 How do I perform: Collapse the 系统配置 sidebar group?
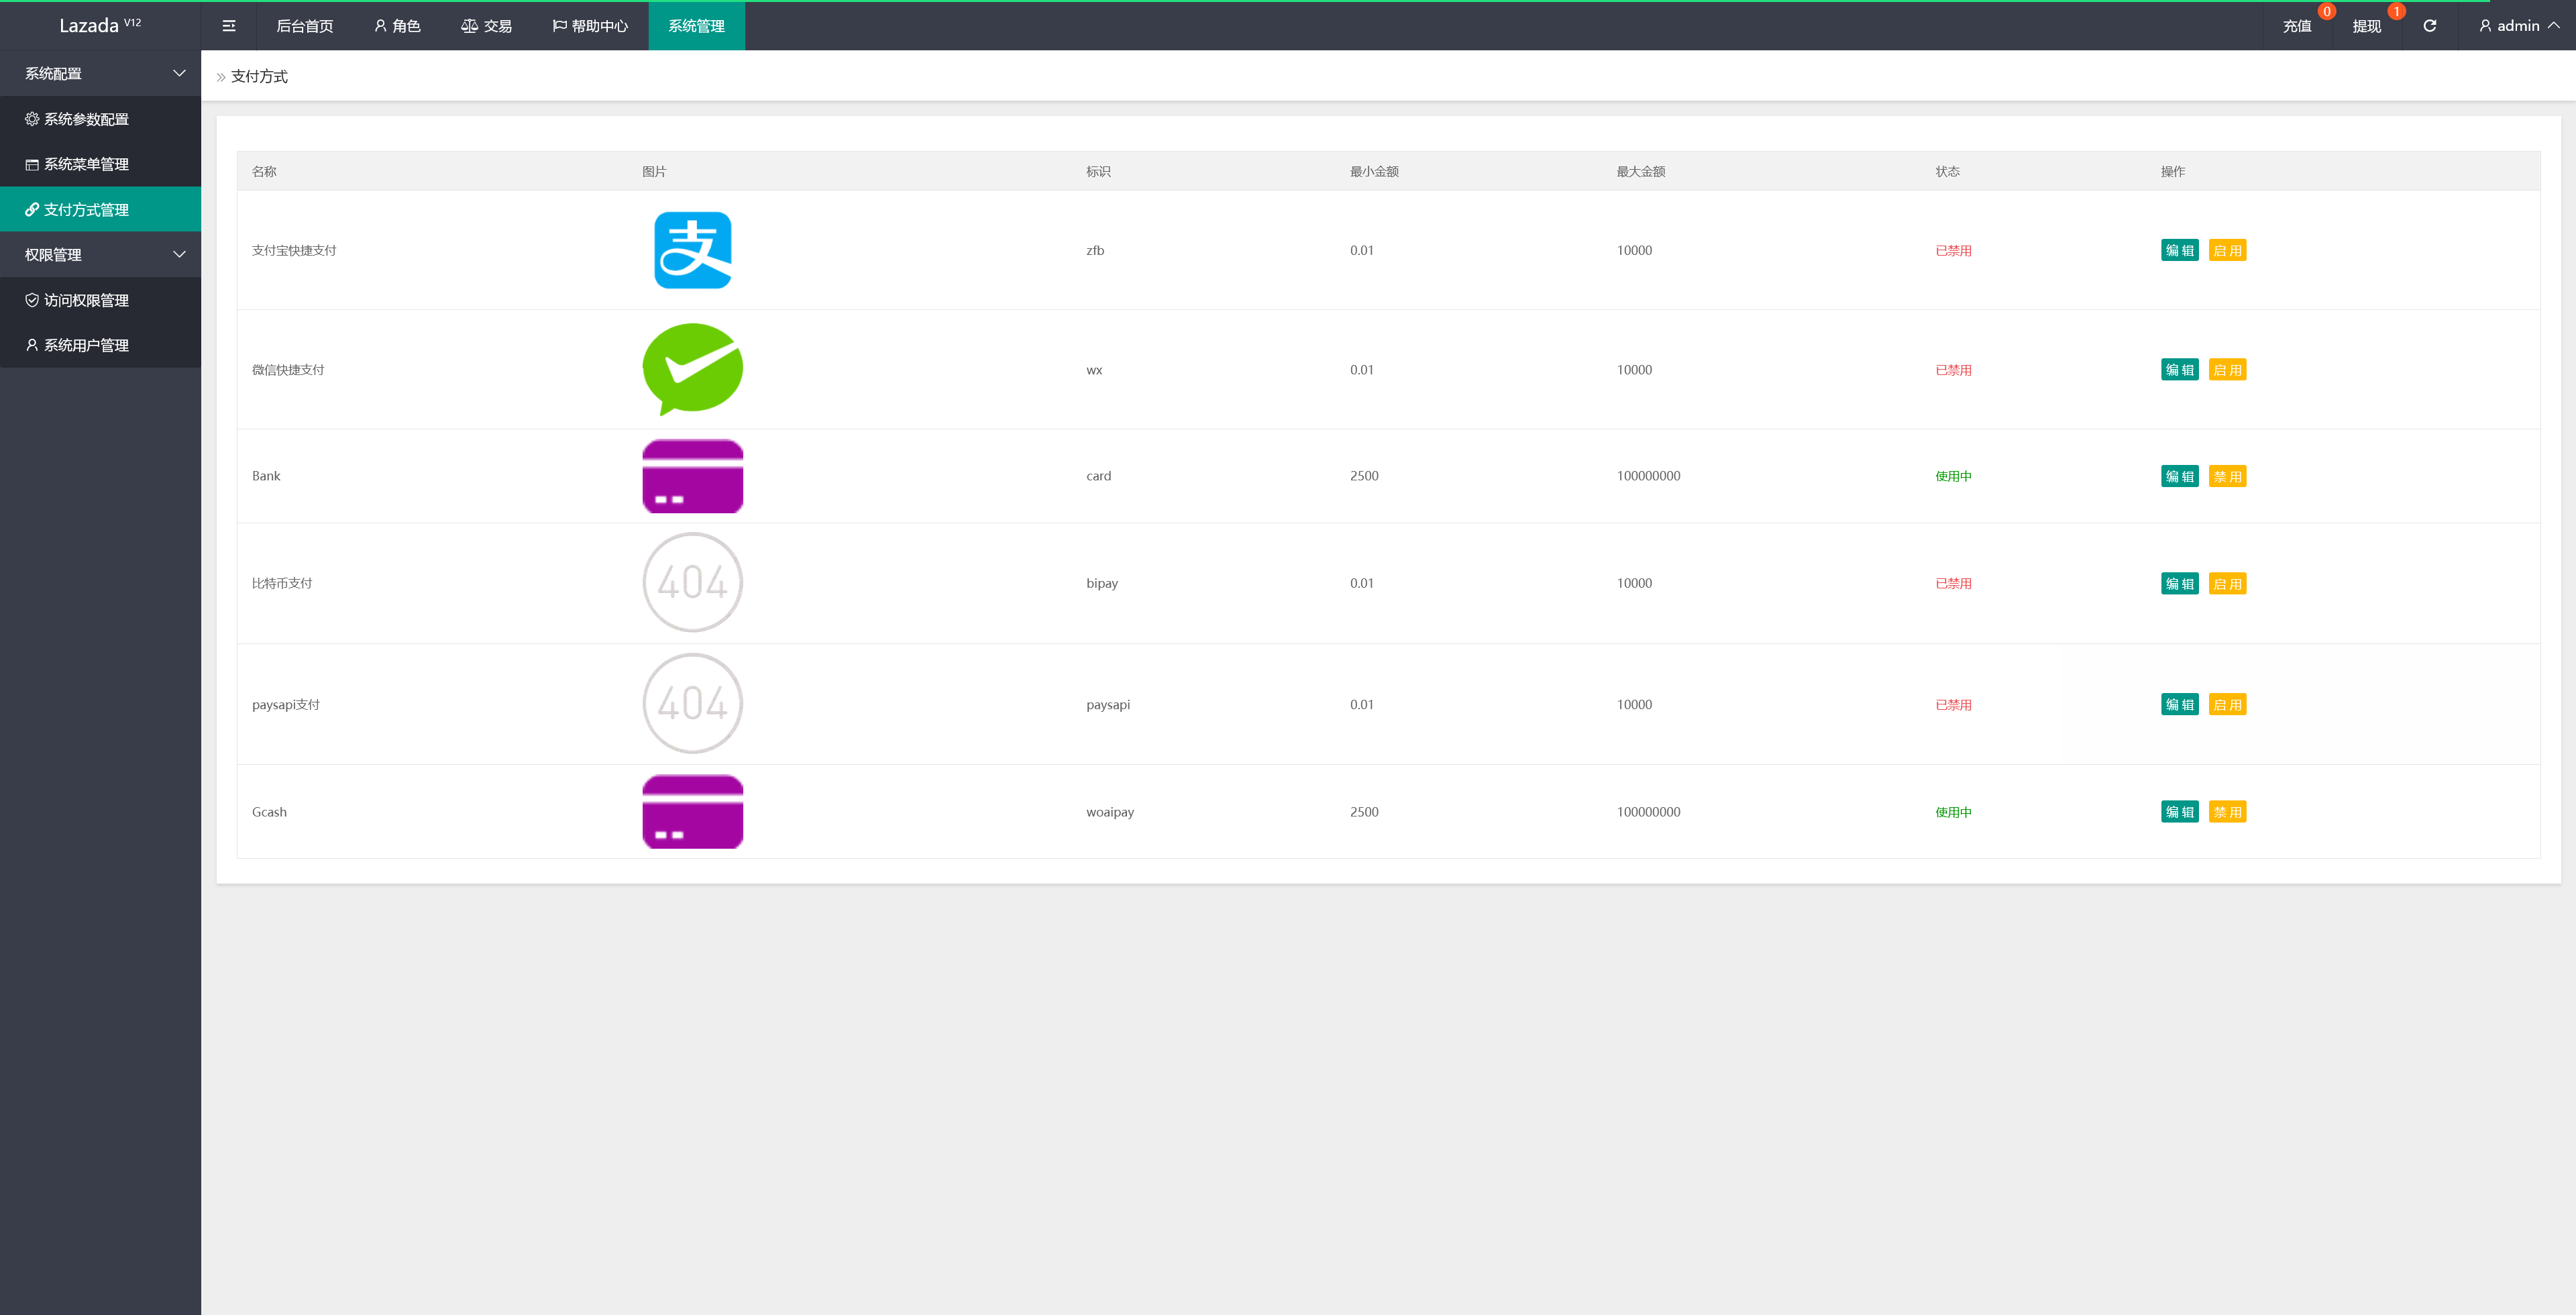click(100, 73)
